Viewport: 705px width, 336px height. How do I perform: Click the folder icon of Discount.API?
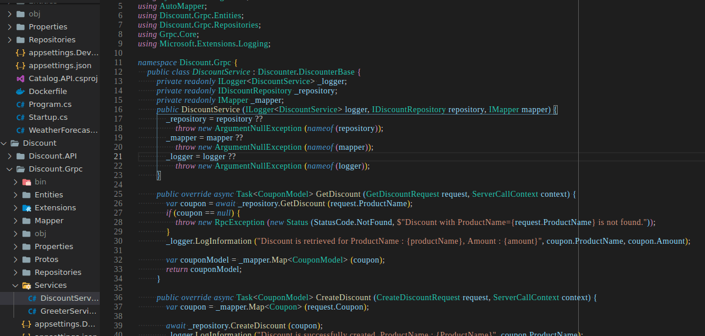point(21,156)
